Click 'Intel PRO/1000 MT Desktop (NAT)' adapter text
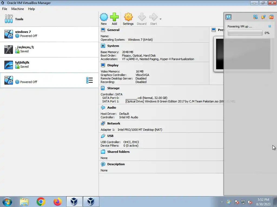This screenshot has height=207, width=277. [140, 130]
